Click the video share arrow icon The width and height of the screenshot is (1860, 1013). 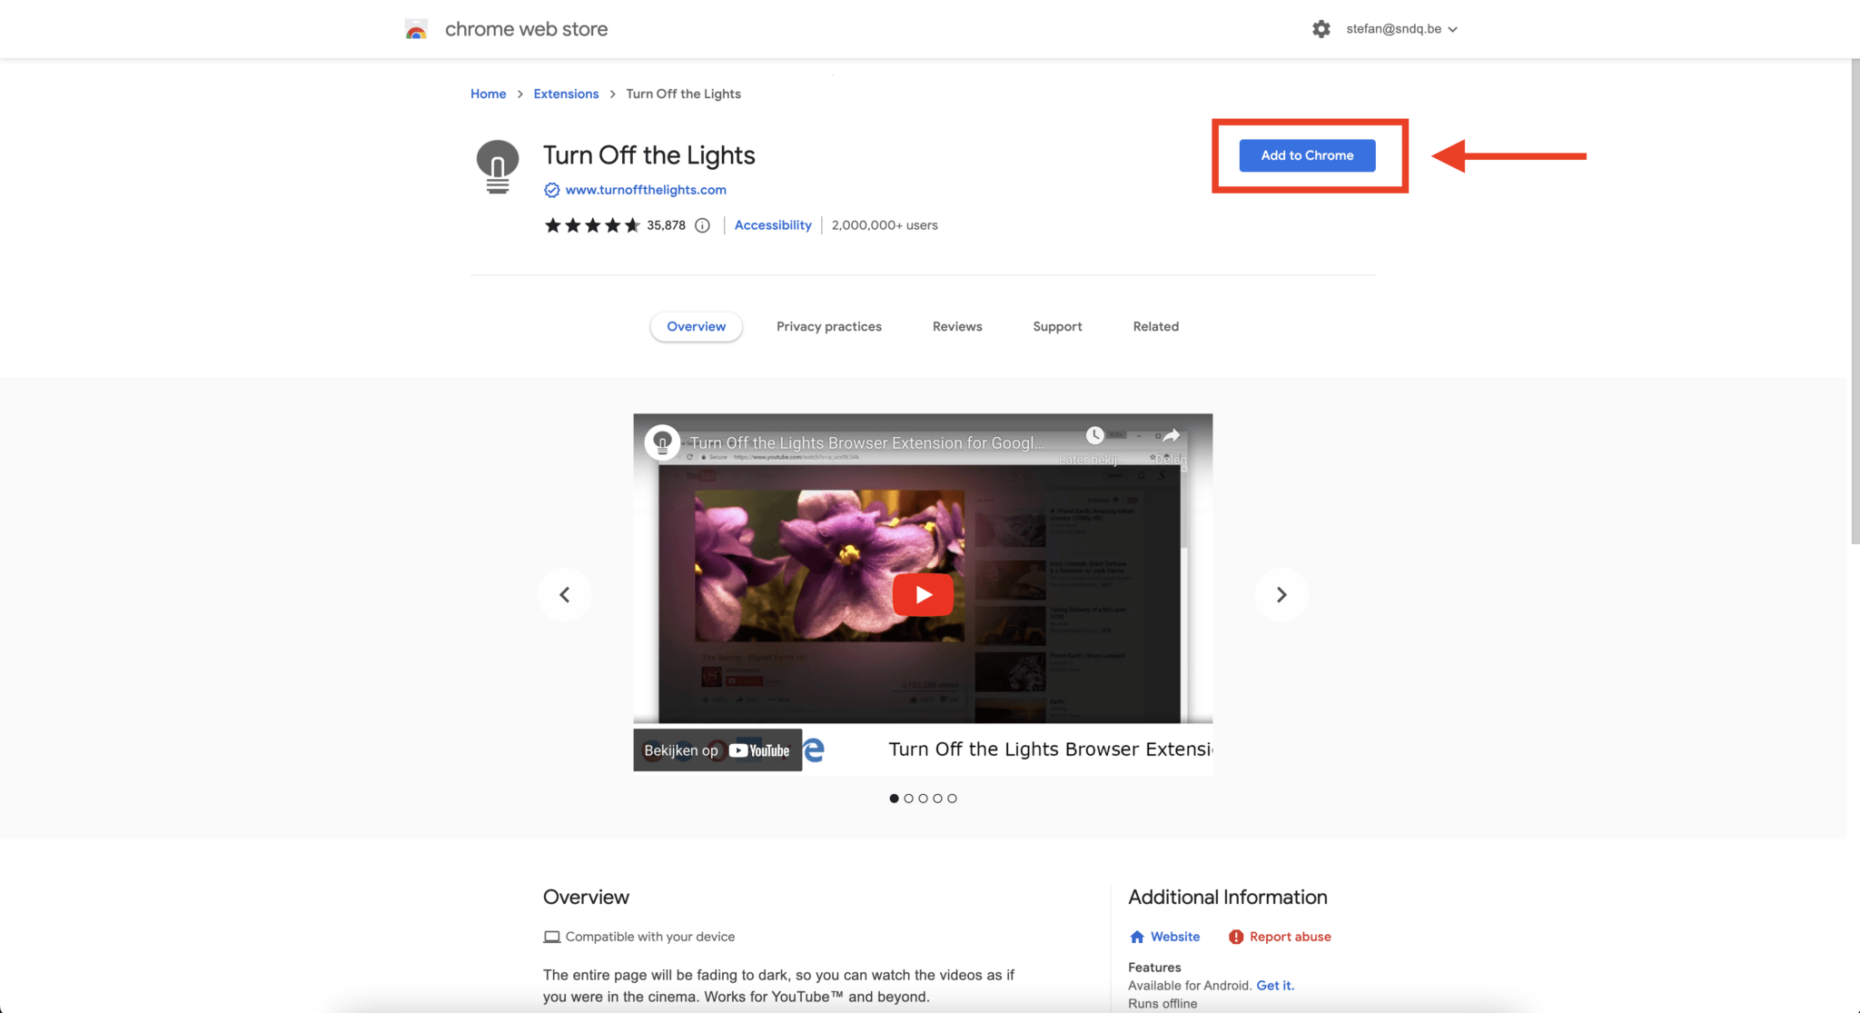pos(1172,436)
